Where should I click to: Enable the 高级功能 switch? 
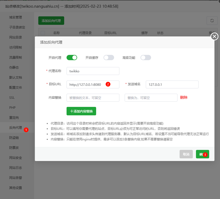(146, 58)
